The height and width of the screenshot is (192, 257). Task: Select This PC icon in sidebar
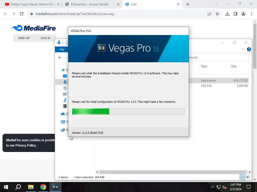(63, 122)
